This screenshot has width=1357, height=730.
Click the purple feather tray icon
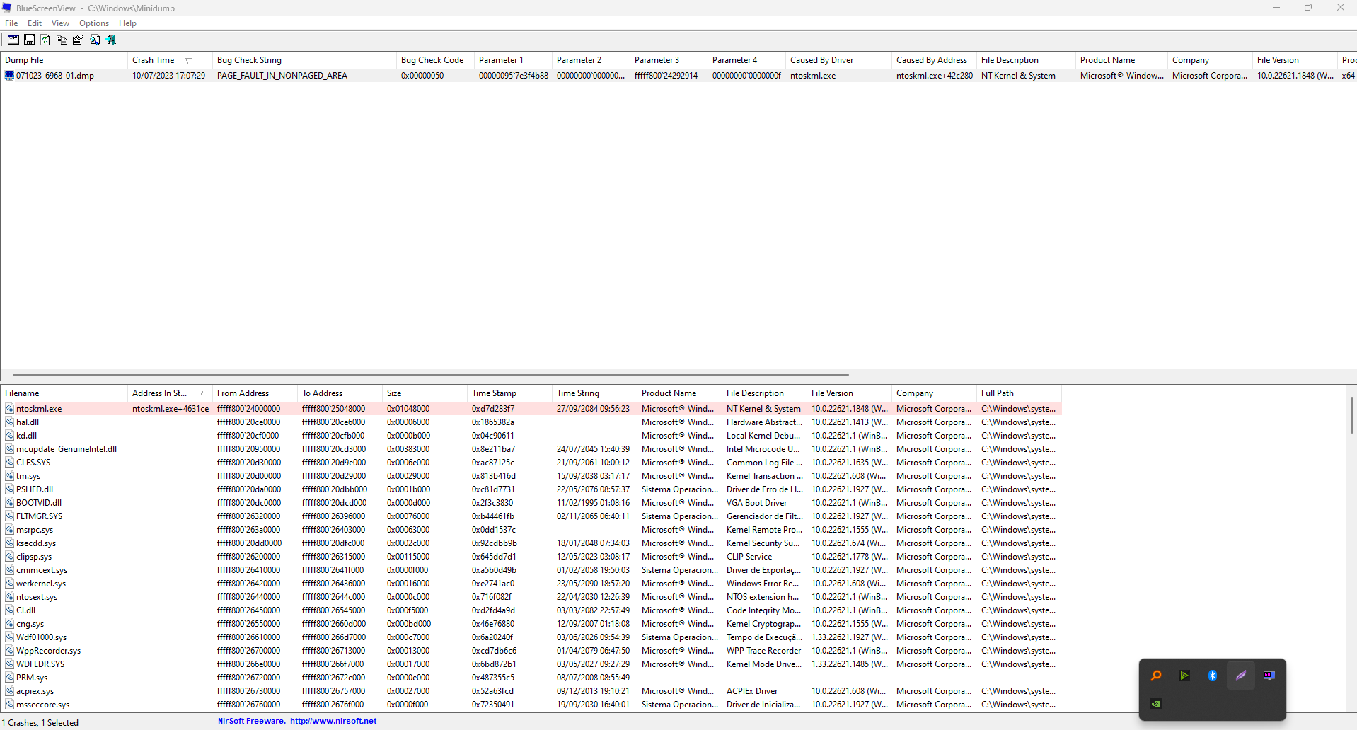(x=1241, y=676)
